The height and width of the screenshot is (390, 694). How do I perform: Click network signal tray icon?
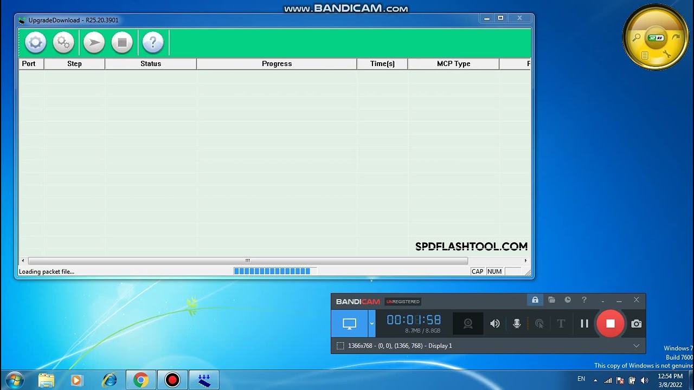[x=608, y=380]
